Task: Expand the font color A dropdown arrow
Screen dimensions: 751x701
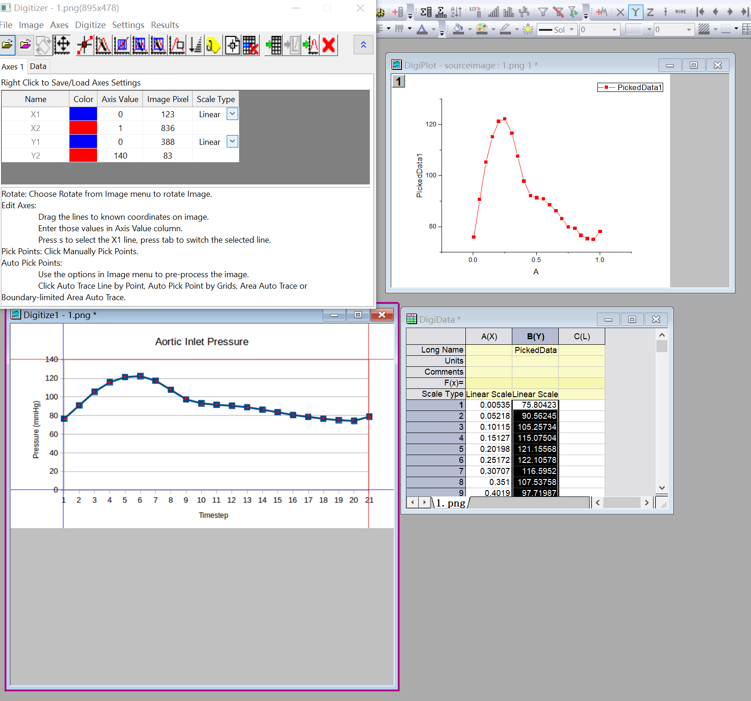Action: pos(434,29)
